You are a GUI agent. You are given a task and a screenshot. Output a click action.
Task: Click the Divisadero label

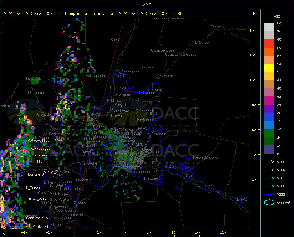coord(159,114)
